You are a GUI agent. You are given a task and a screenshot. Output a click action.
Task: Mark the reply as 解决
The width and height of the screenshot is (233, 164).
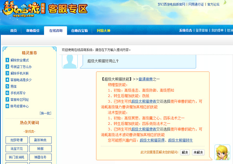click(185, 152)
